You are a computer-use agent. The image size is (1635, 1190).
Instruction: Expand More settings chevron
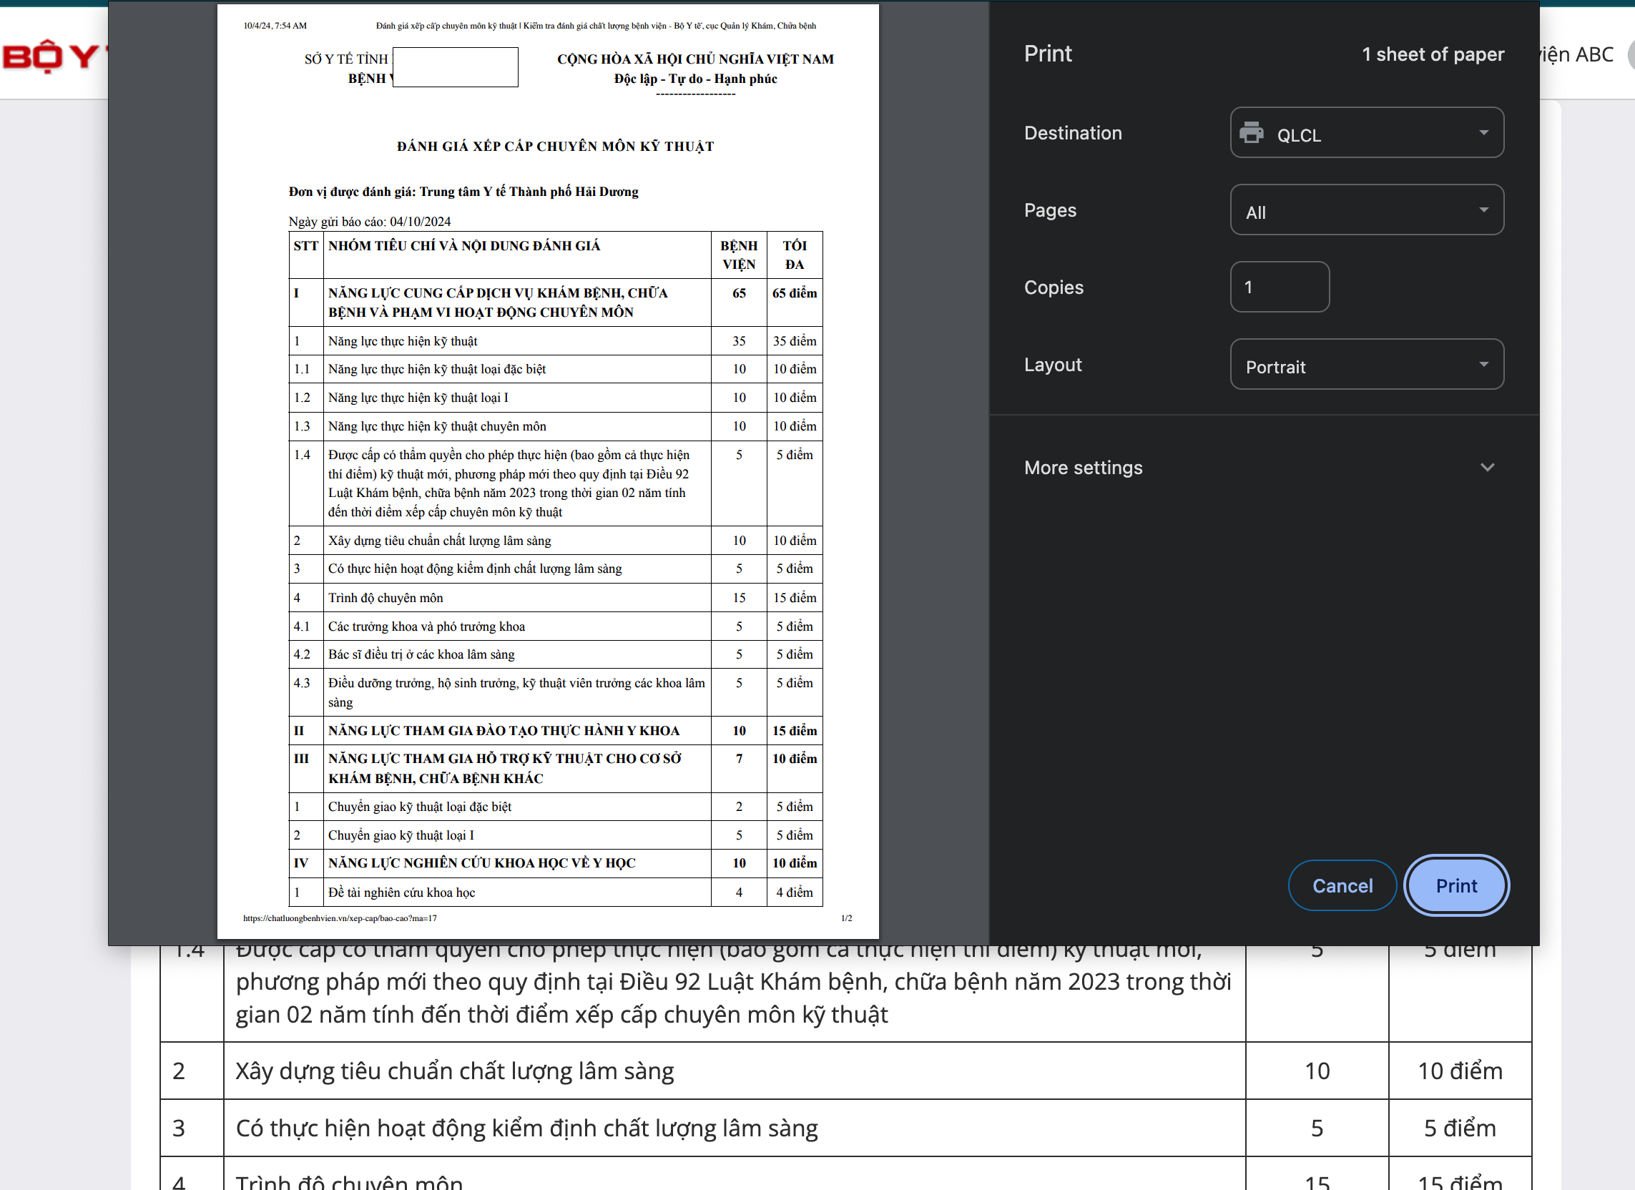coord(1486,467)
